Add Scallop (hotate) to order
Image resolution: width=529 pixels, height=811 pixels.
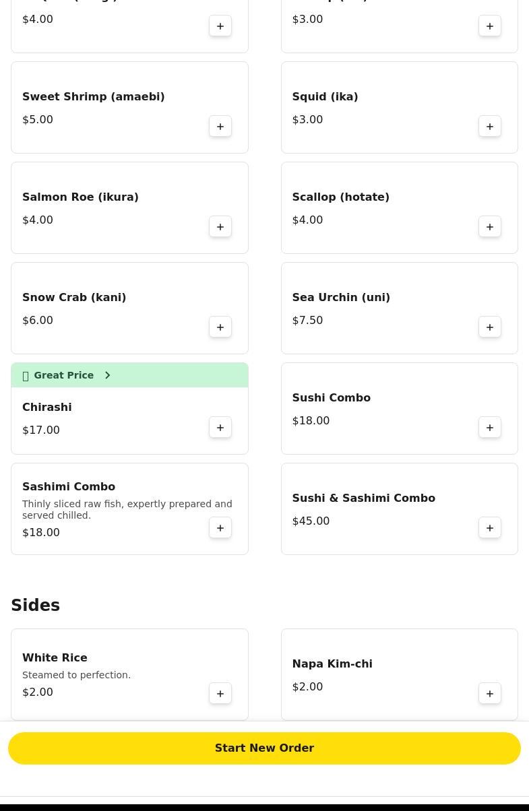click(490, 227)
